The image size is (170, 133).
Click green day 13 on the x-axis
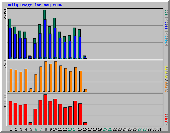tap(70, 129)
